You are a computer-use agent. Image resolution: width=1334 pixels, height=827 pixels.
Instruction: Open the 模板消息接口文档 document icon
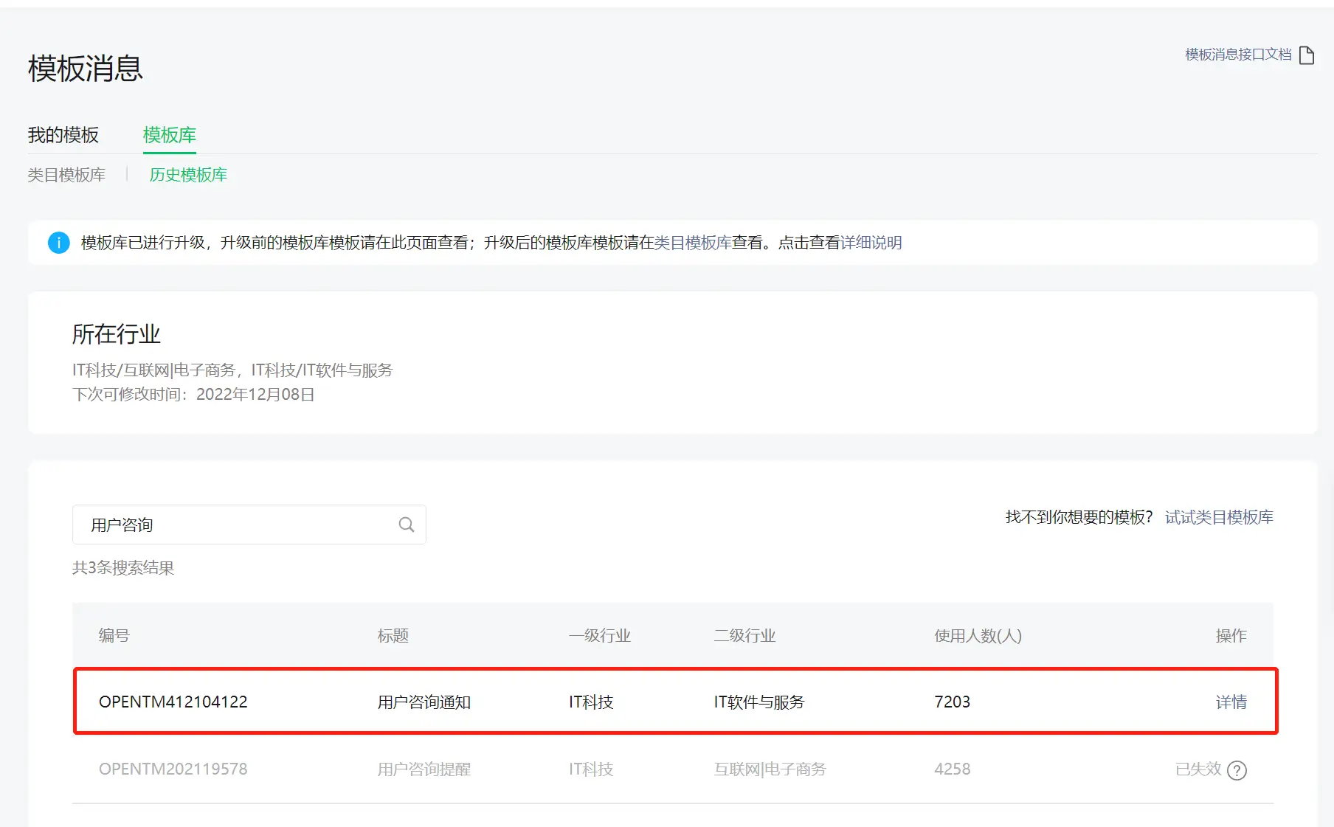tap(1307, 55)
